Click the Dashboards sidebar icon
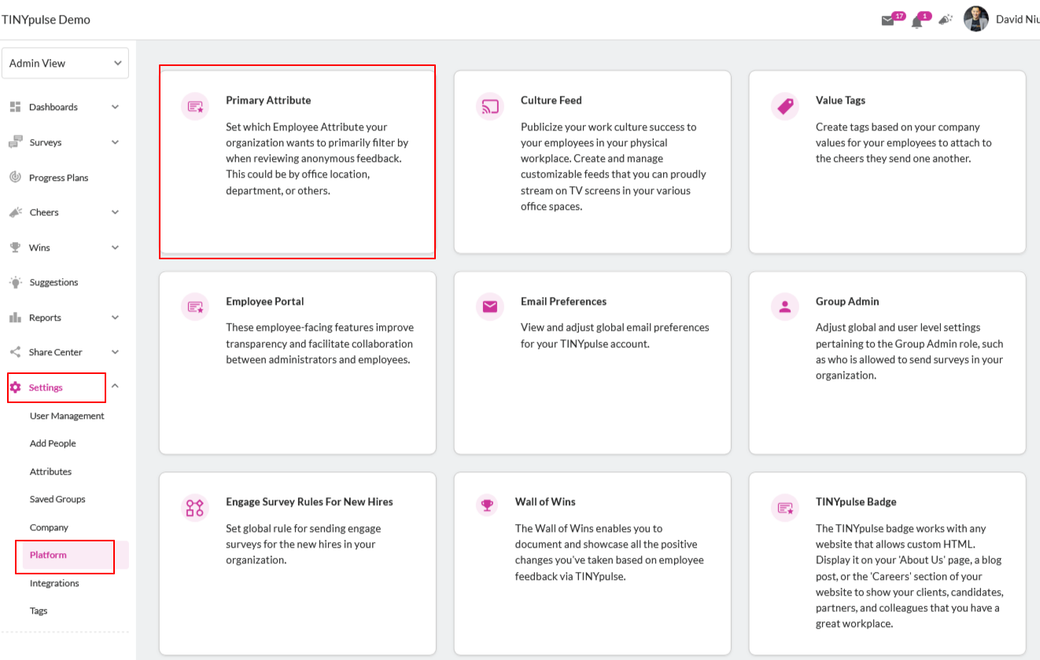 pos(15,107)
